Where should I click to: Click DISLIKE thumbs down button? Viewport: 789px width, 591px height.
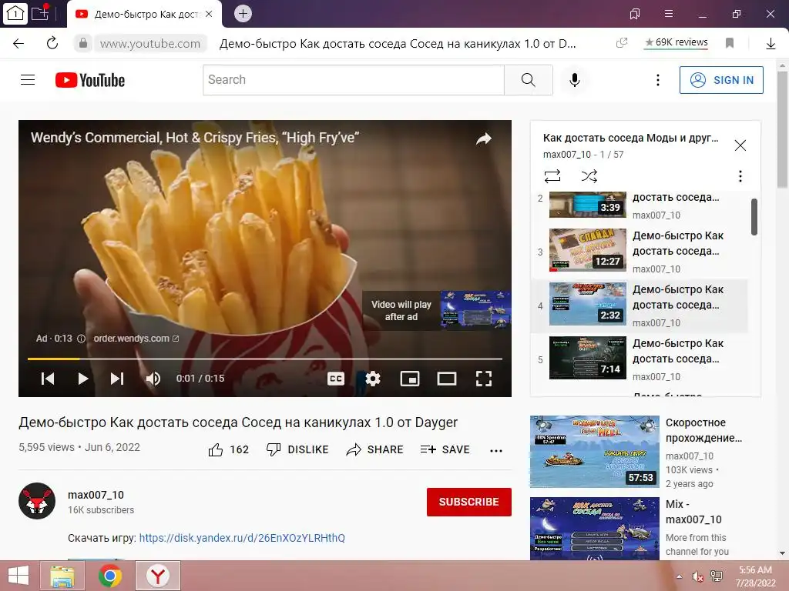[x=297, y=449]
